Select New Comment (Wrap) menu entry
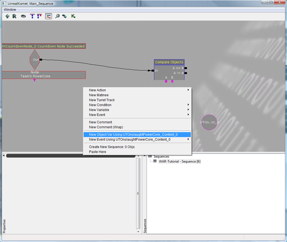This screenshot has height=242, width=287. pos(137,127)
